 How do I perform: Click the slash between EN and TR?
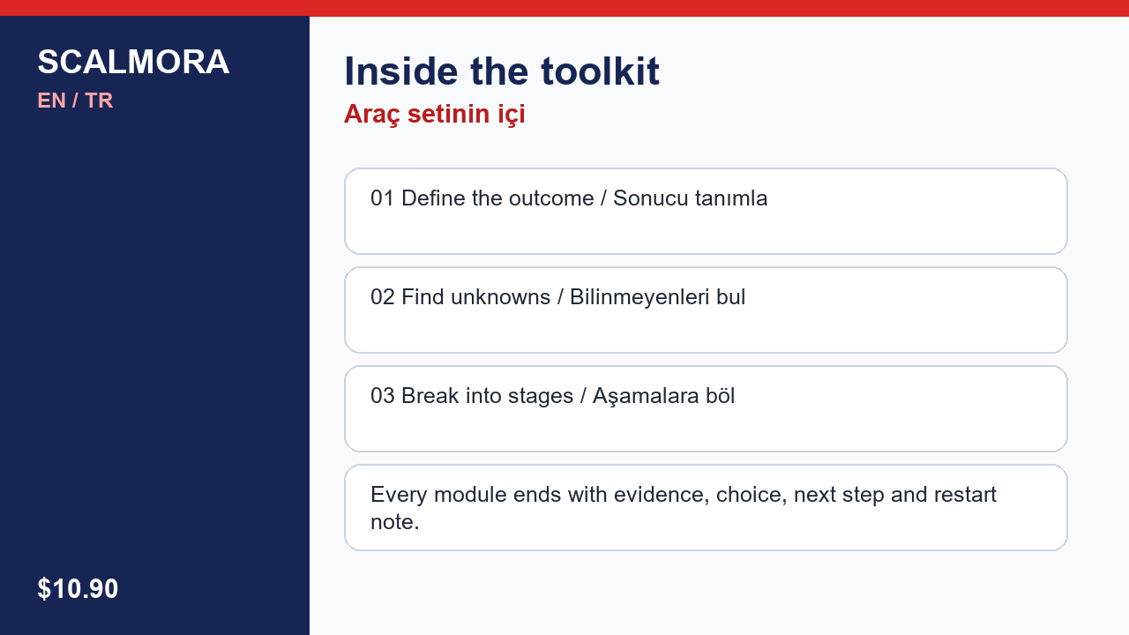[x=75, y=101]
